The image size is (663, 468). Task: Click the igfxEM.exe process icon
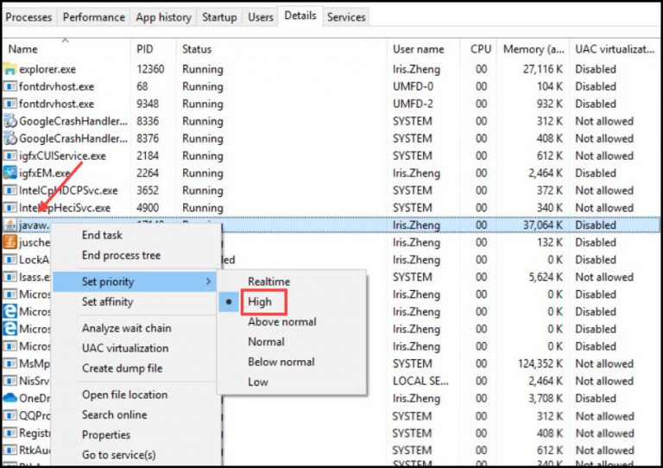(x=10, y=173)
